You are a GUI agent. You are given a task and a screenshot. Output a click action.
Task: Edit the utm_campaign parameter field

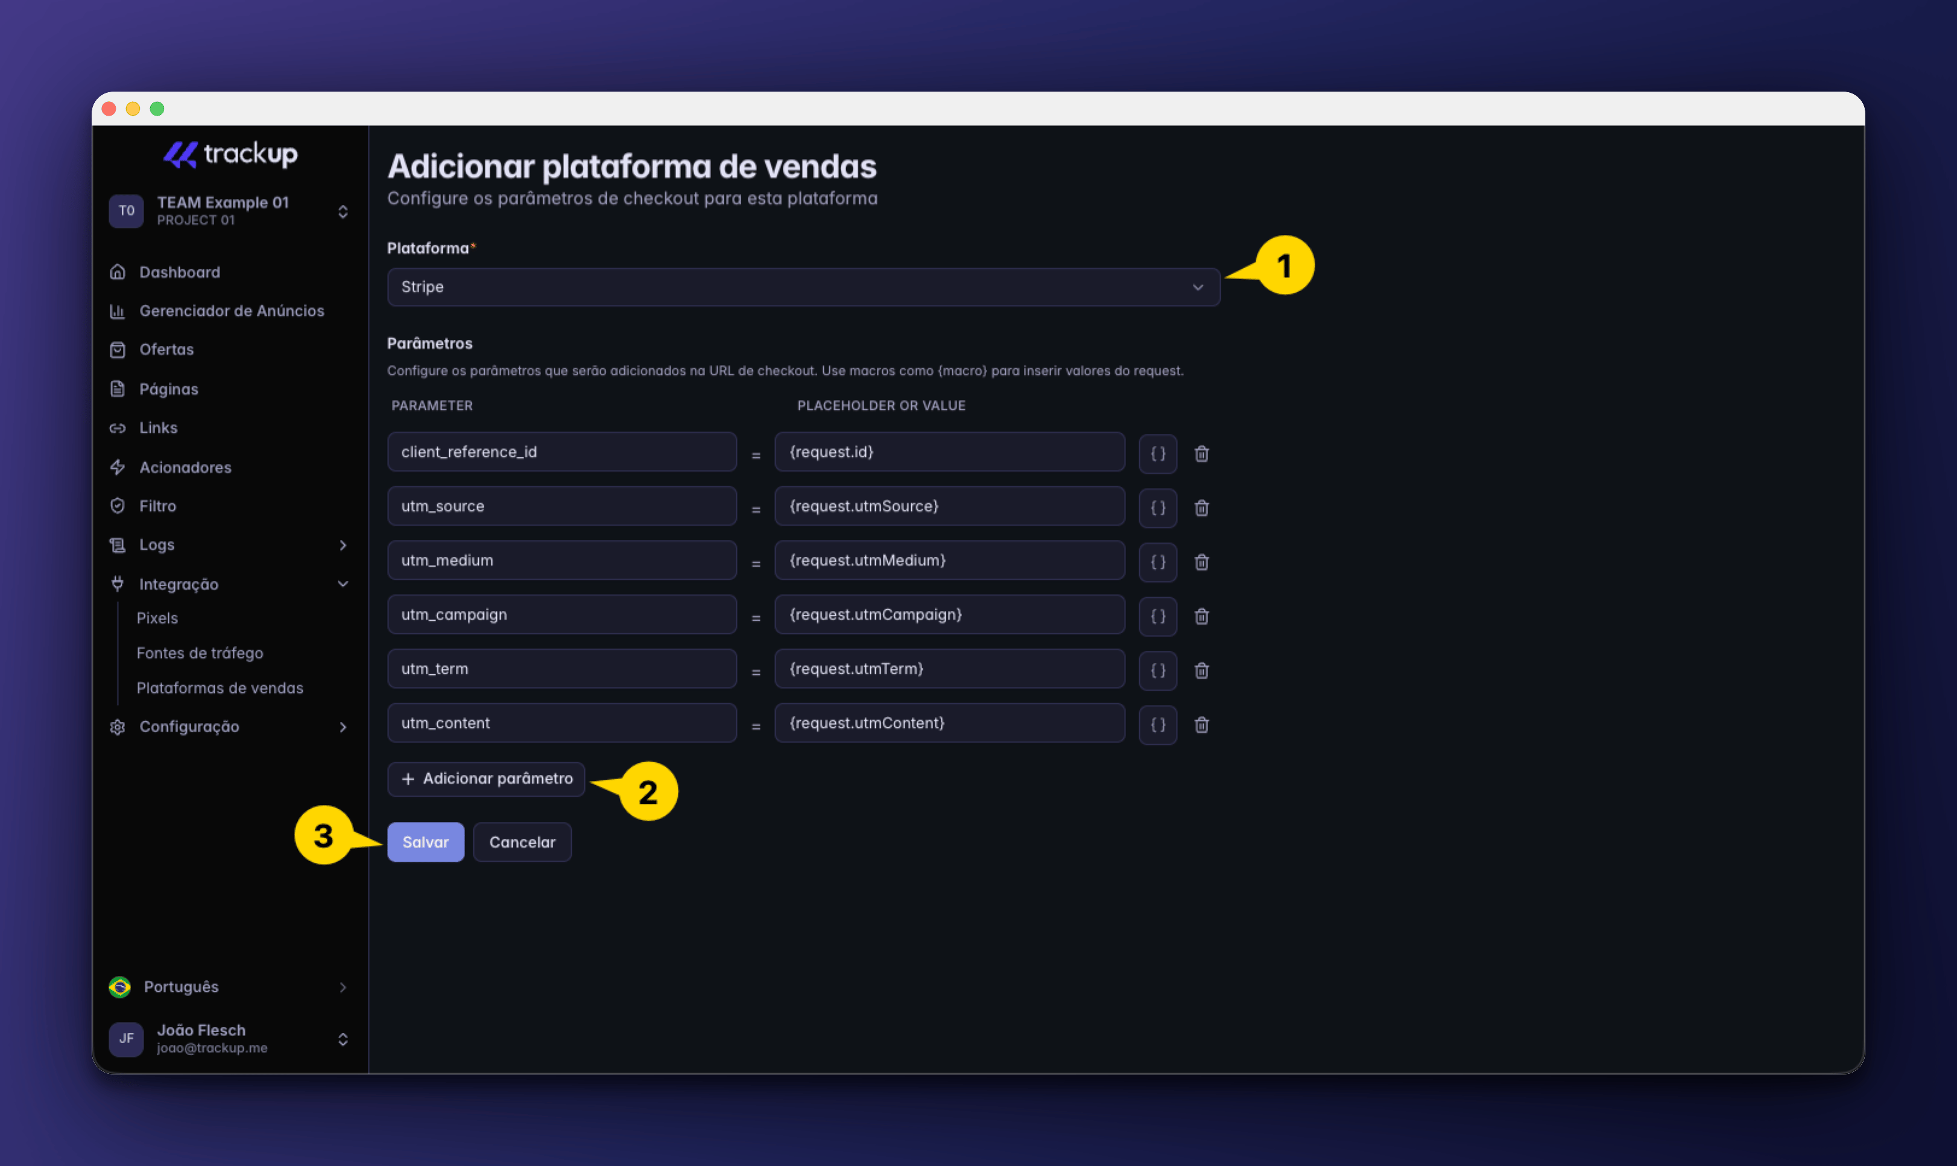tap(562, 615)
